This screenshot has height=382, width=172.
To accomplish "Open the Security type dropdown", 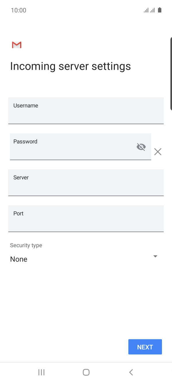I will click(x=86, y=256).
